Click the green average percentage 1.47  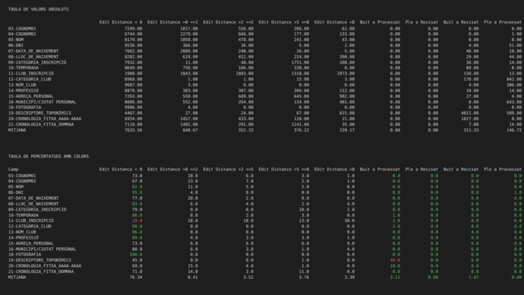(x=473, y=278)
